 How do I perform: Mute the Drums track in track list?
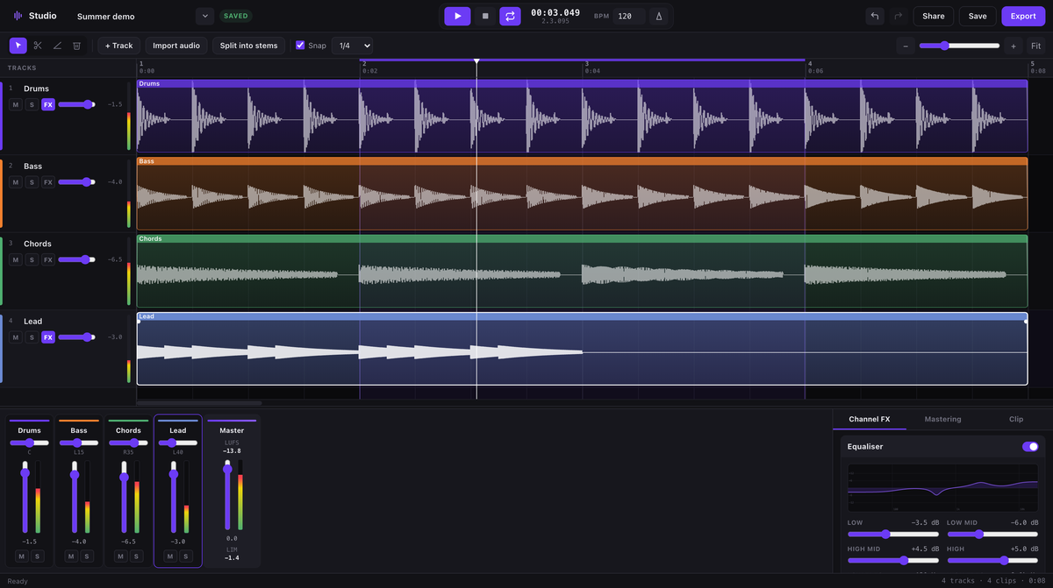(15, 104)
